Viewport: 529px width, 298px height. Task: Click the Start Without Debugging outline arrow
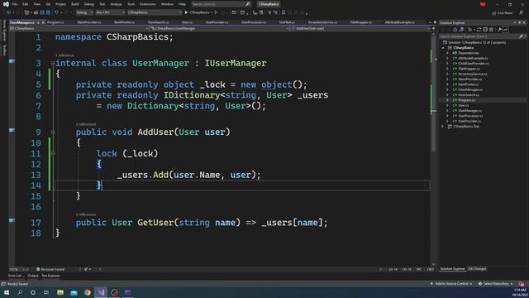(x=216, y=12)
